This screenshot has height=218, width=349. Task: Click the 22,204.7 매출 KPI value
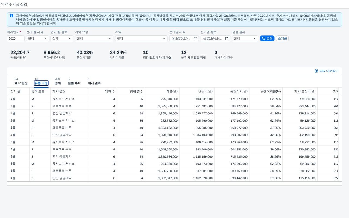[20, 53]
